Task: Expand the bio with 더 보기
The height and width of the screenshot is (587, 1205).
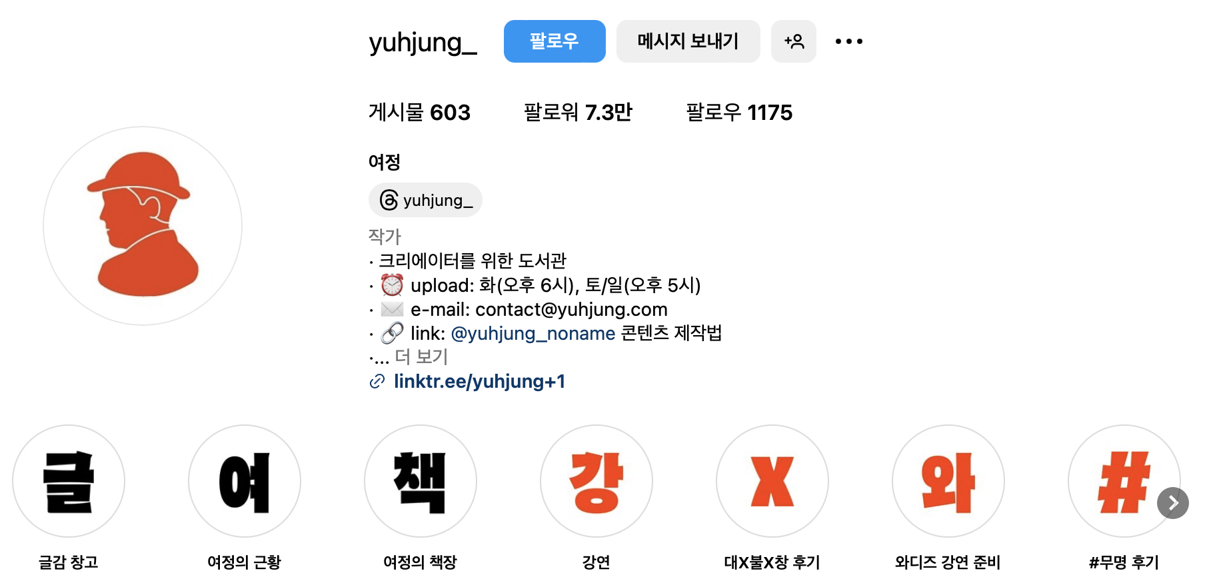Action: coord(421,357)
